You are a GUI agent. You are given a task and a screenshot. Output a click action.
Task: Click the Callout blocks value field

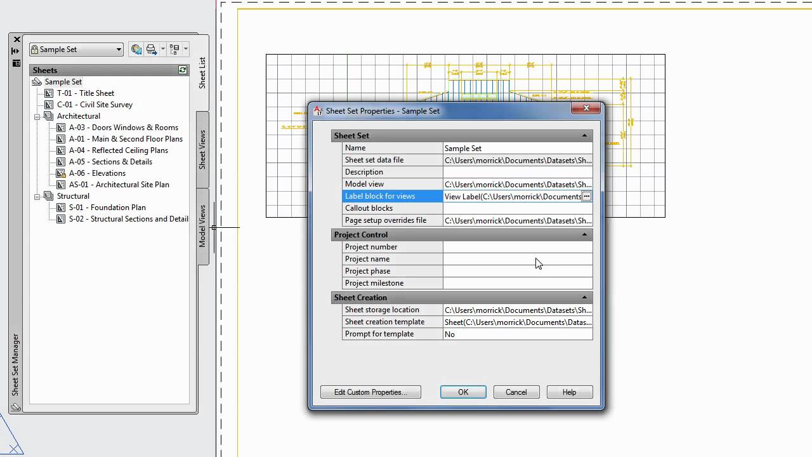click(518, 208)
